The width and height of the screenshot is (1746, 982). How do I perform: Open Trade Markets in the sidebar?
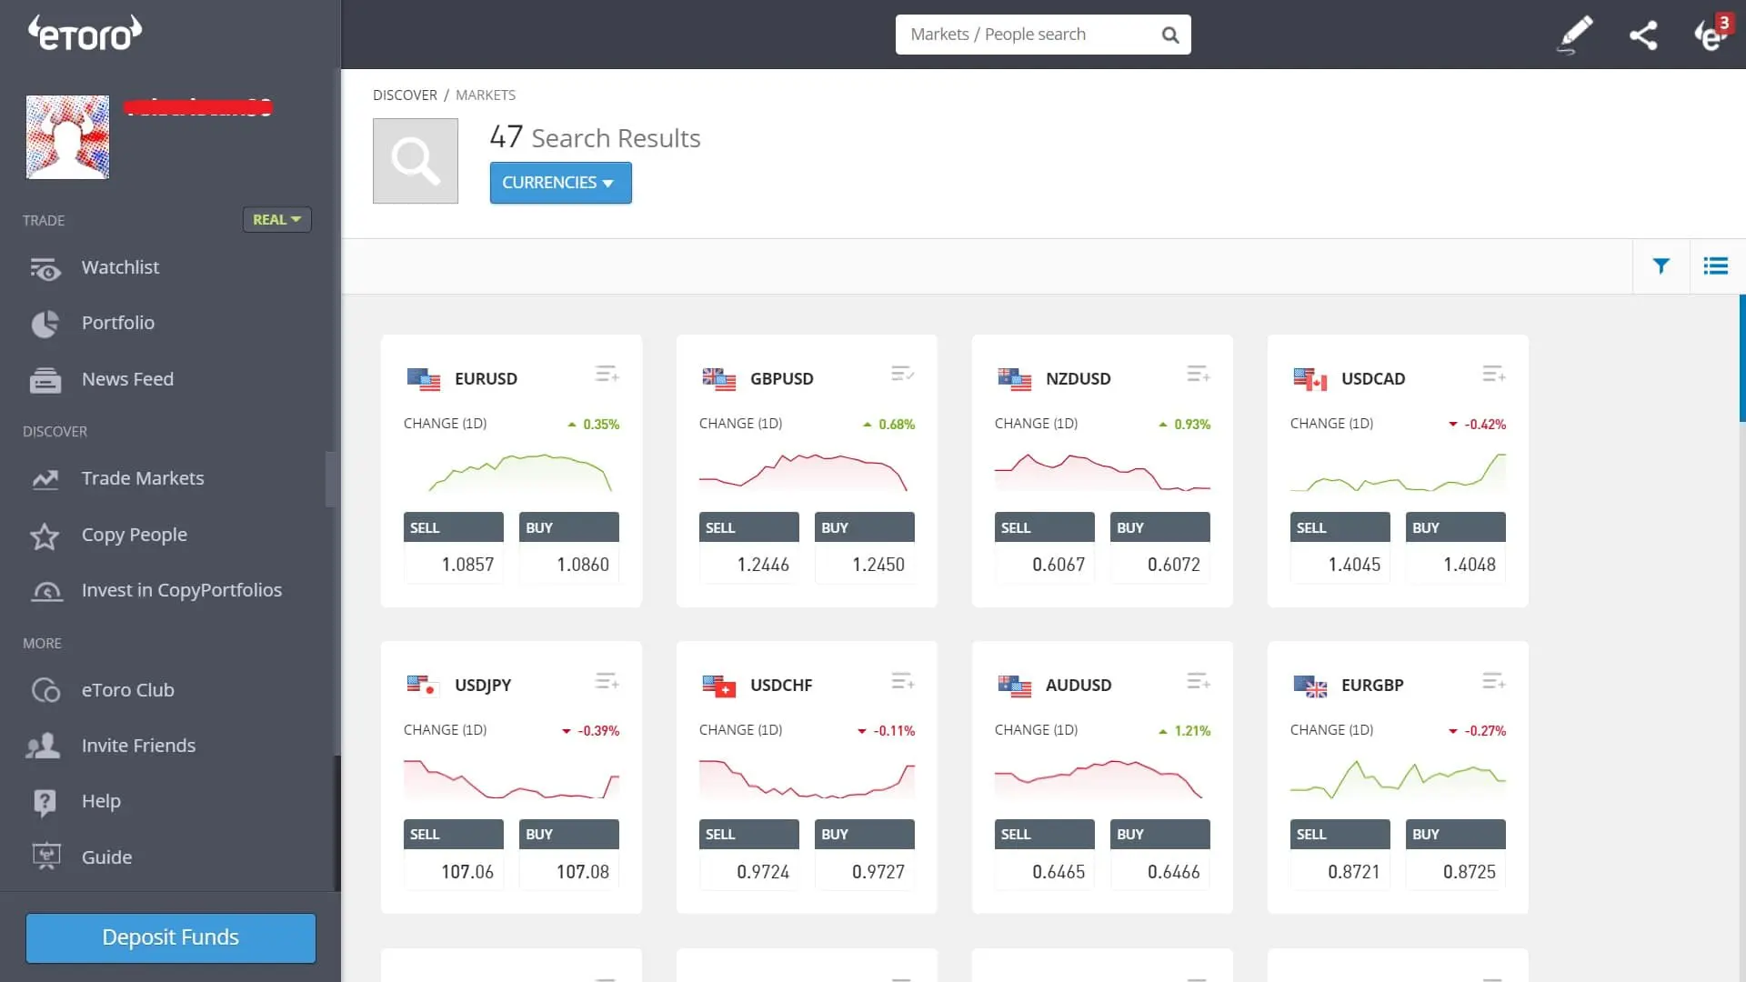pyautogui.click(x=142, y=478)
